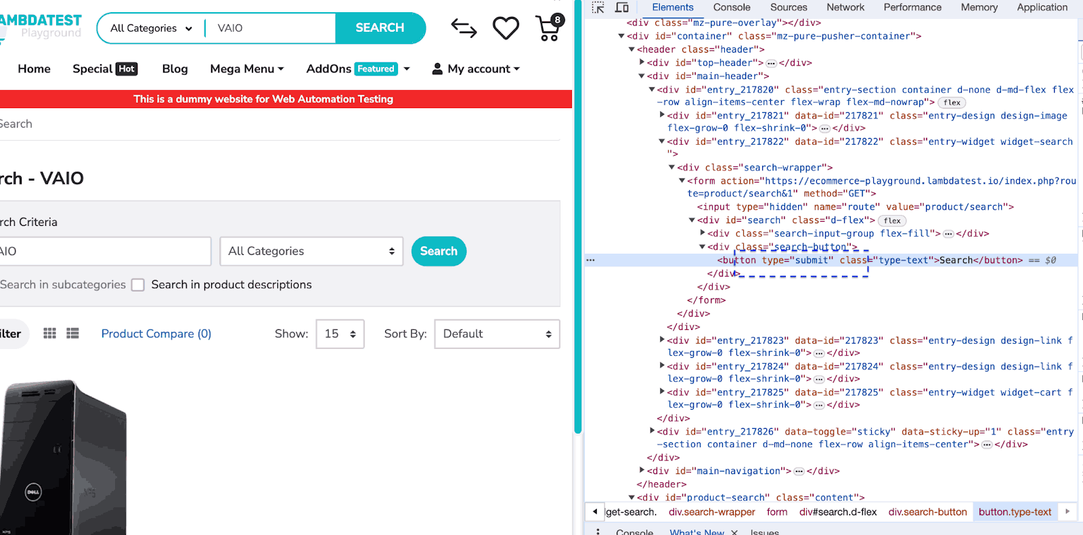Screen dimensions: 1083x535
Task: Toggle DevTools device toolbar icon
Action: point(622,7)
